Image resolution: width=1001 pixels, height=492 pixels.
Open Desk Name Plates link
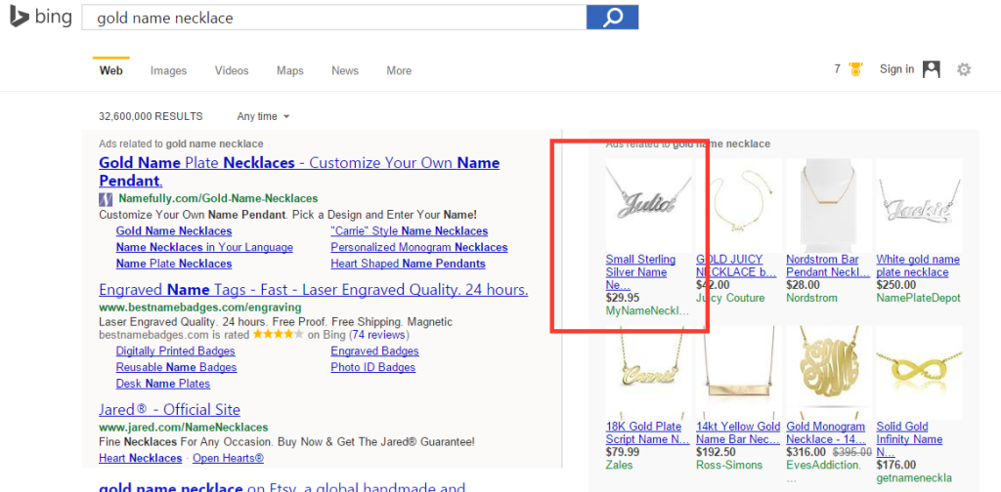point(163,384)
